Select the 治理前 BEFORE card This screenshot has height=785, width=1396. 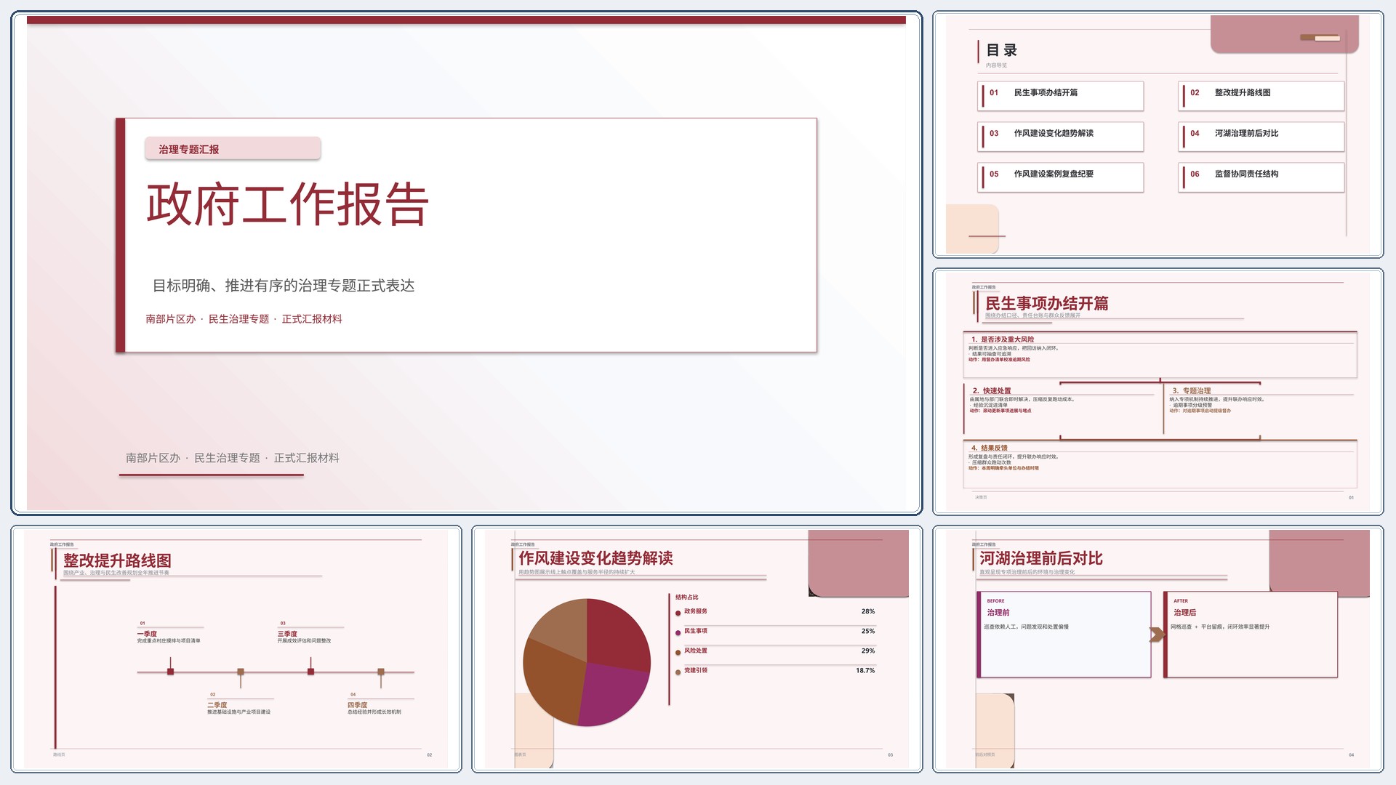(1064, 635)
